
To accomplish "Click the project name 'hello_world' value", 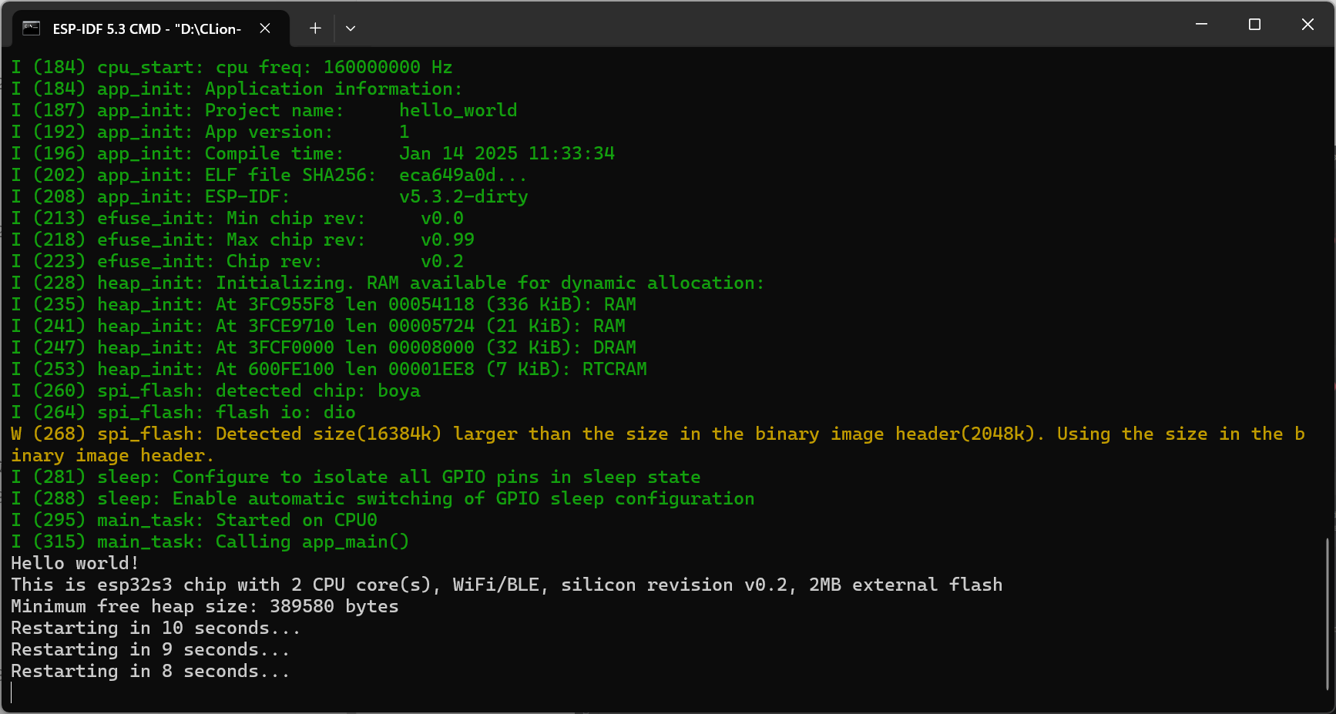I will pos(458,111).
